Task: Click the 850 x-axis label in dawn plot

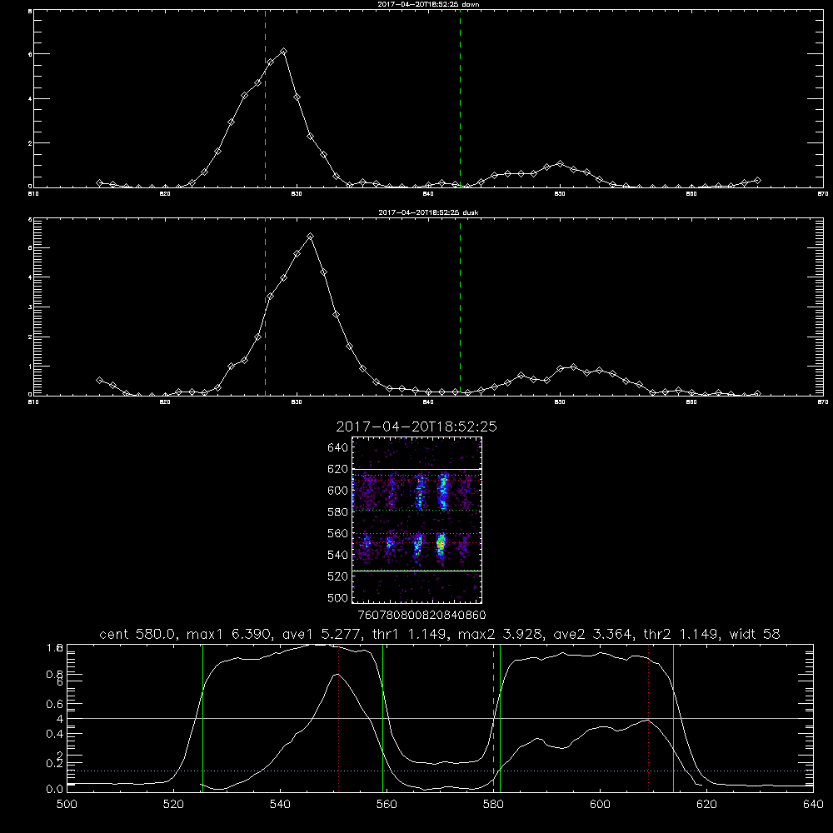Action: 560,194
